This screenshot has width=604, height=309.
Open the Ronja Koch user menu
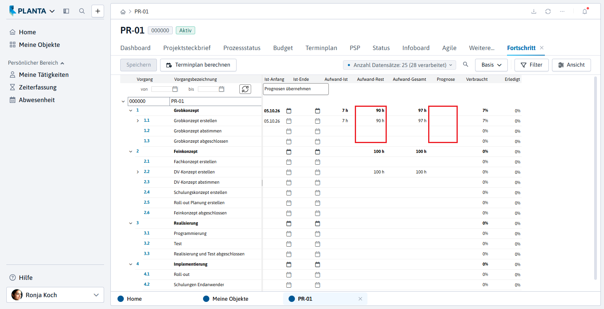click(x=55, y=295)
